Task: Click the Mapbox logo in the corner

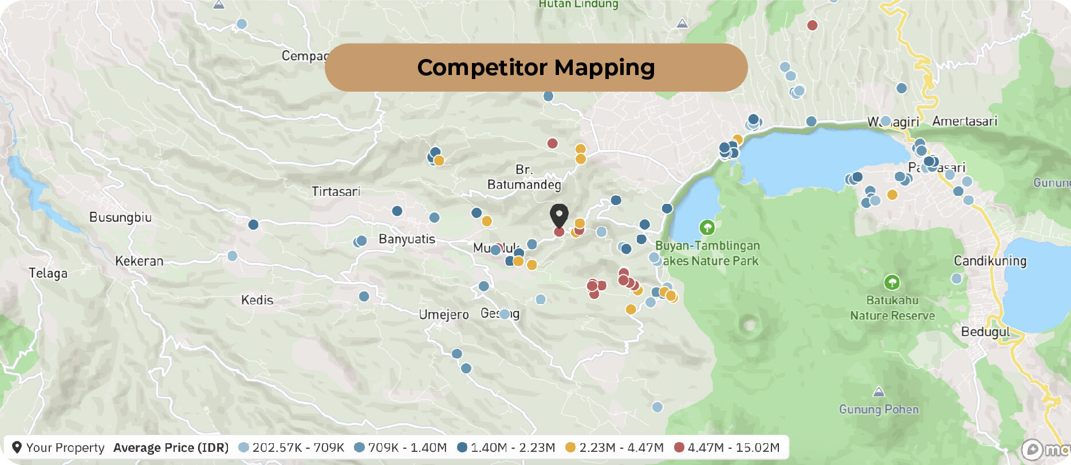Action: pyautogui.click(x=1042, y=450)
